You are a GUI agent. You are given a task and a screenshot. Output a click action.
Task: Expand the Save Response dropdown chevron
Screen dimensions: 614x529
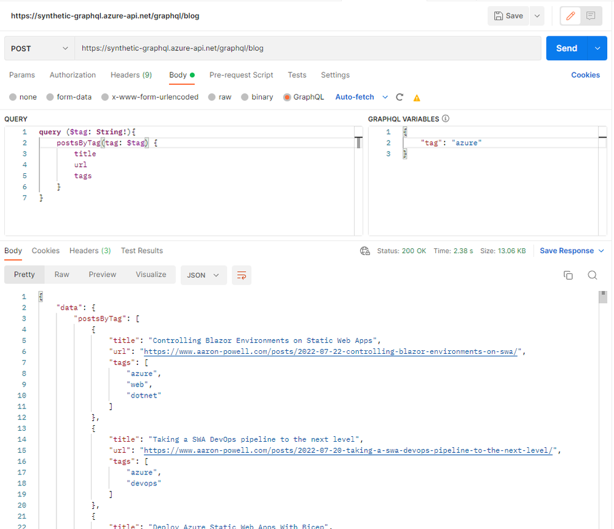point(602,251)
